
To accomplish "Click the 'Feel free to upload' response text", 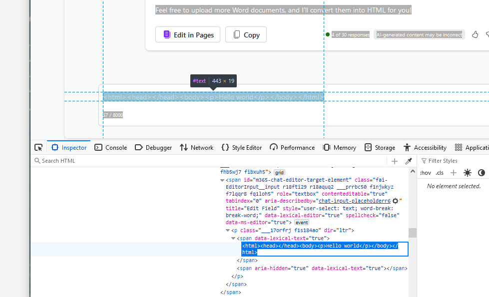I will point(283,10).
